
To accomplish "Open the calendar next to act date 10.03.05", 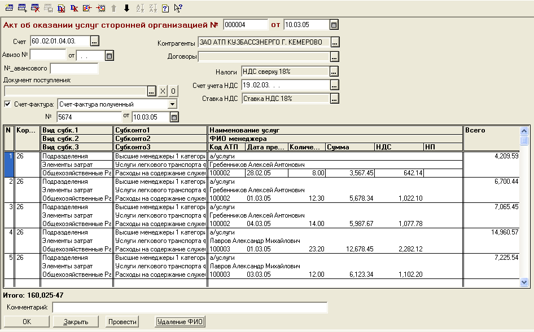I will [334, 25].
